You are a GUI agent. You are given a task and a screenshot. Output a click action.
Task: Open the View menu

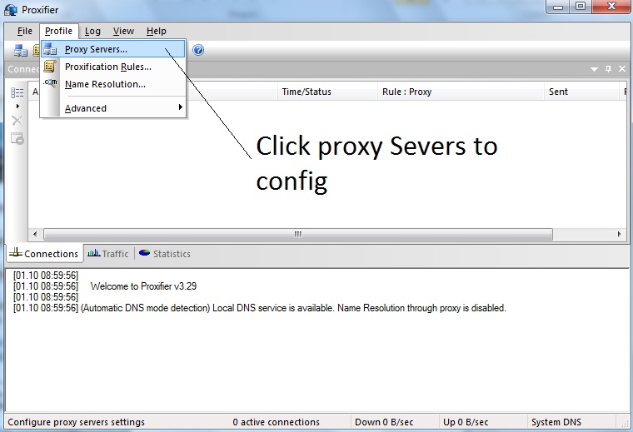[123, 31]
